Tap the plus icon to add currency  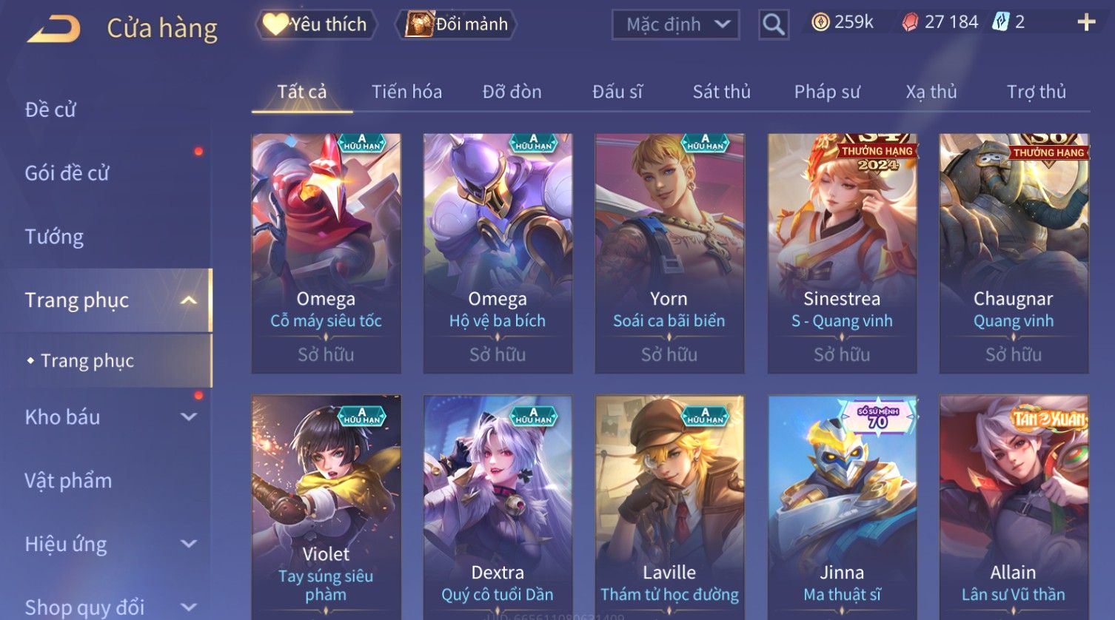coord(1086,22)
